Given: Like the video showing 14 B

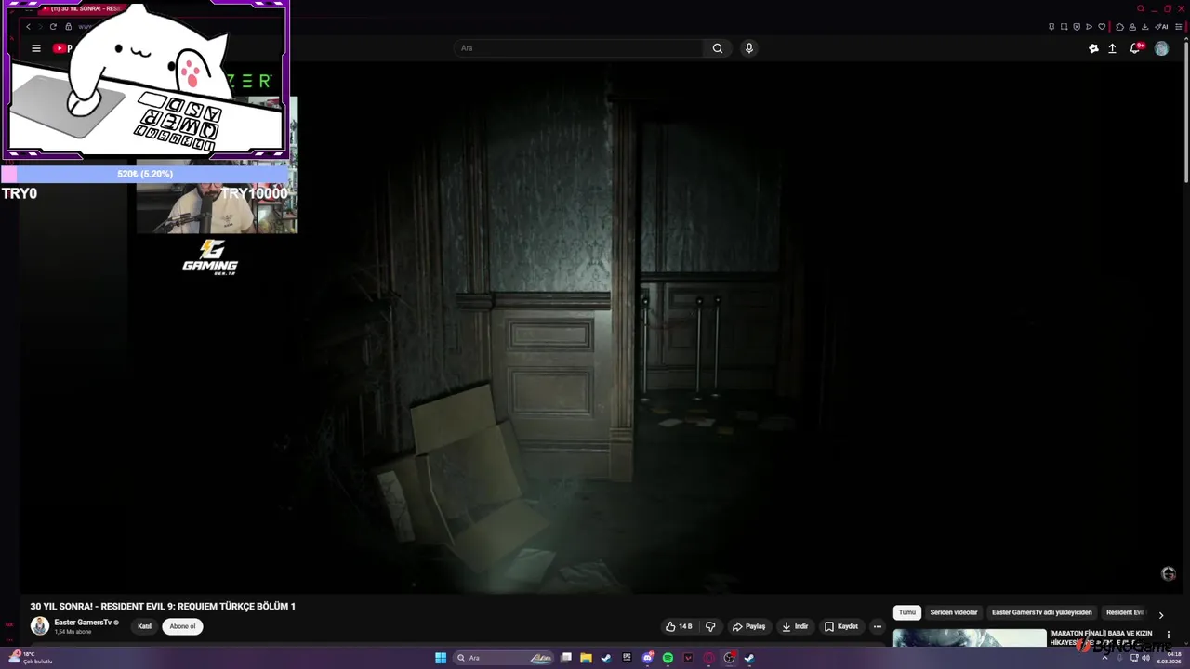Looking at the screenshot, I should (679, 626).
